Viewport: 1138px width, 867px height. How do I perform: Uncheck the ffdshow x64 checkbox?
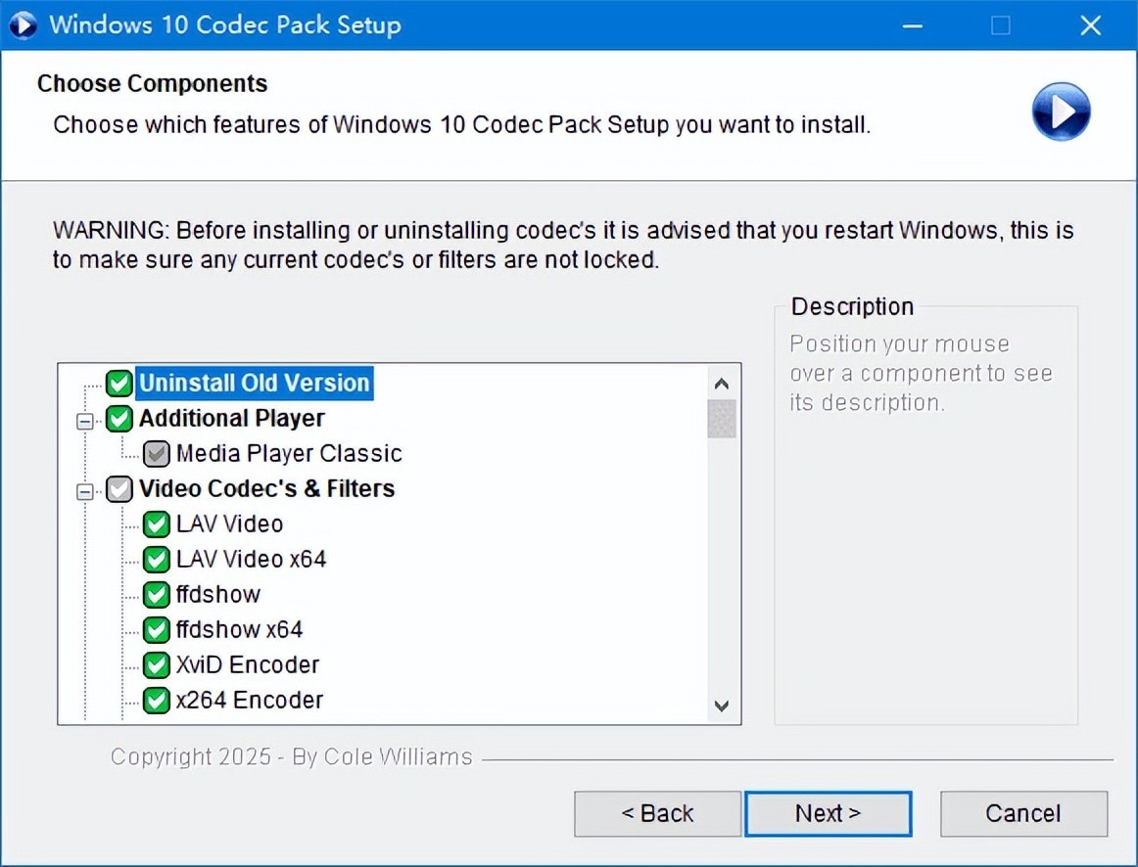[x=157, y=629]
